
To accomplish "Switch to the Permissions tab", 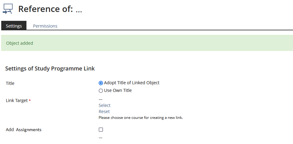I will [45, 26].
